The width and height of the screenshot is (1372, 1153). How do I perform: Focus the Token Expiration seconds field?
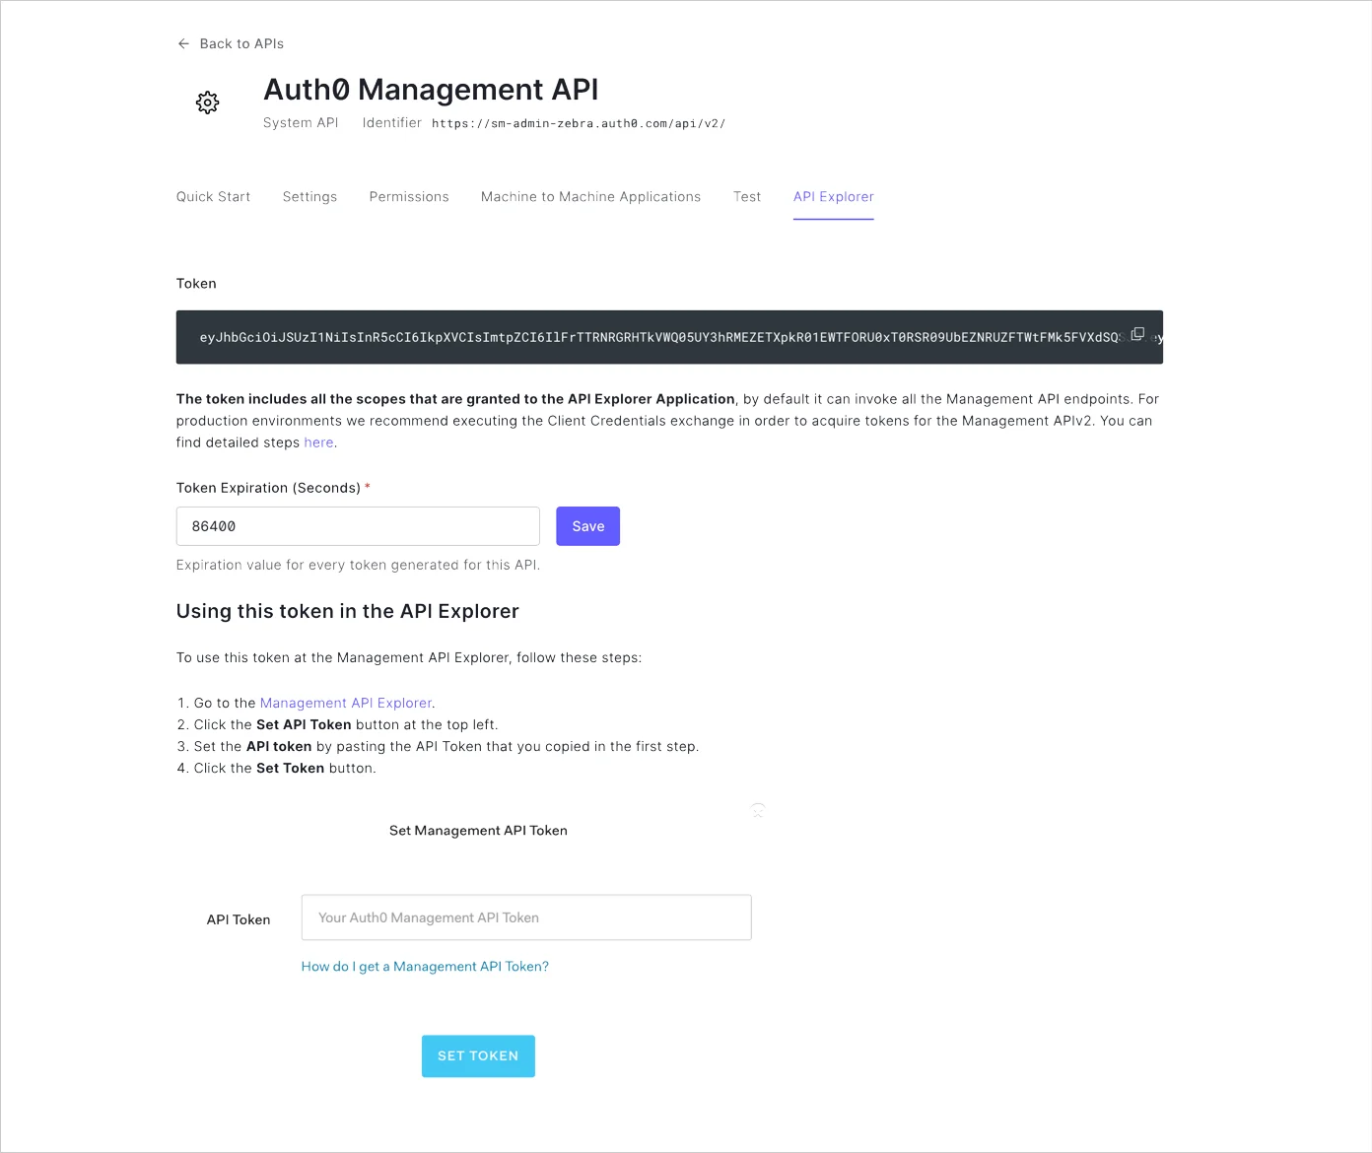pyautogui.click(x=358, y=526)
